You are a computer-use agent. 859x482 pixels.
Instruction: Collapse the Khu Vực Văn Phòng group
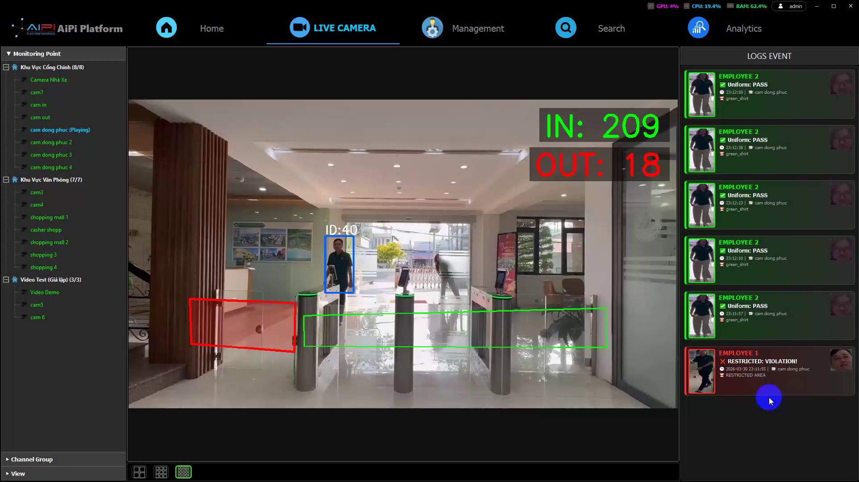6,180
